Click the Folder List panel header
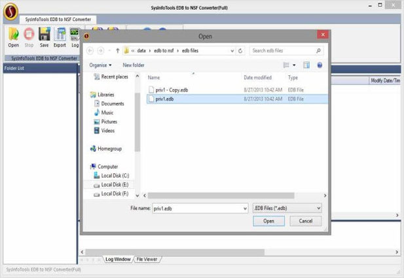The image size is (404, 278). 40,68
